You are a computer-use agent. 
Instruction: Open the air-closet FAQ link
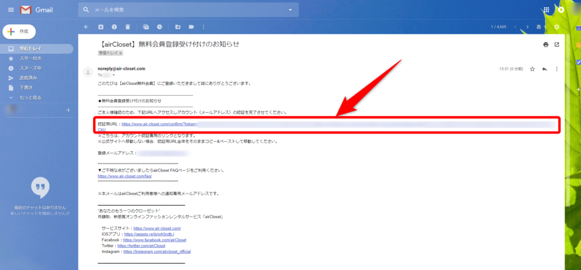coord(124,177)
